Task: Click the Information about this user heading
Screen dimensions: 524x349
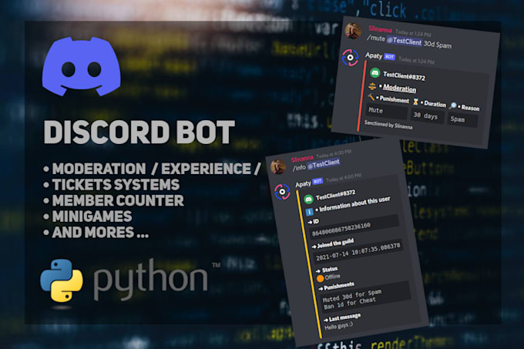Action: coord(354,204)
